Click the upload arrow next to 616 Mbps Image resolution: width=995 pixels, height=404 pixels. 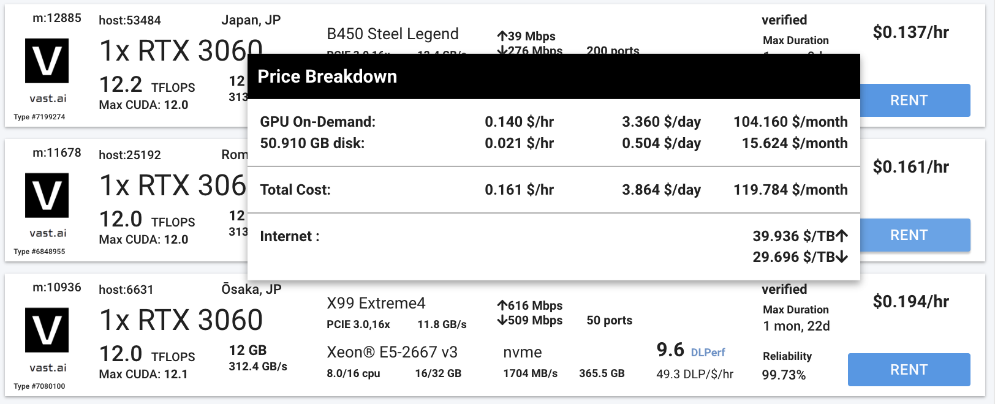pyautogui.click(x=502, y=305)
